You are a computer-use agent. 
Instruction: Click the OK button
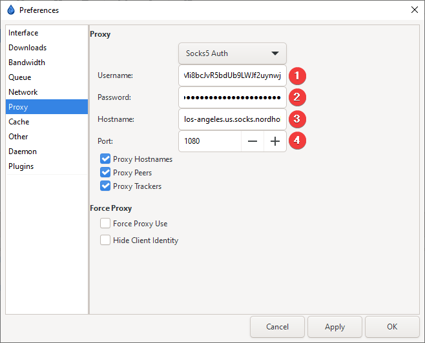(x=392, y=327)
